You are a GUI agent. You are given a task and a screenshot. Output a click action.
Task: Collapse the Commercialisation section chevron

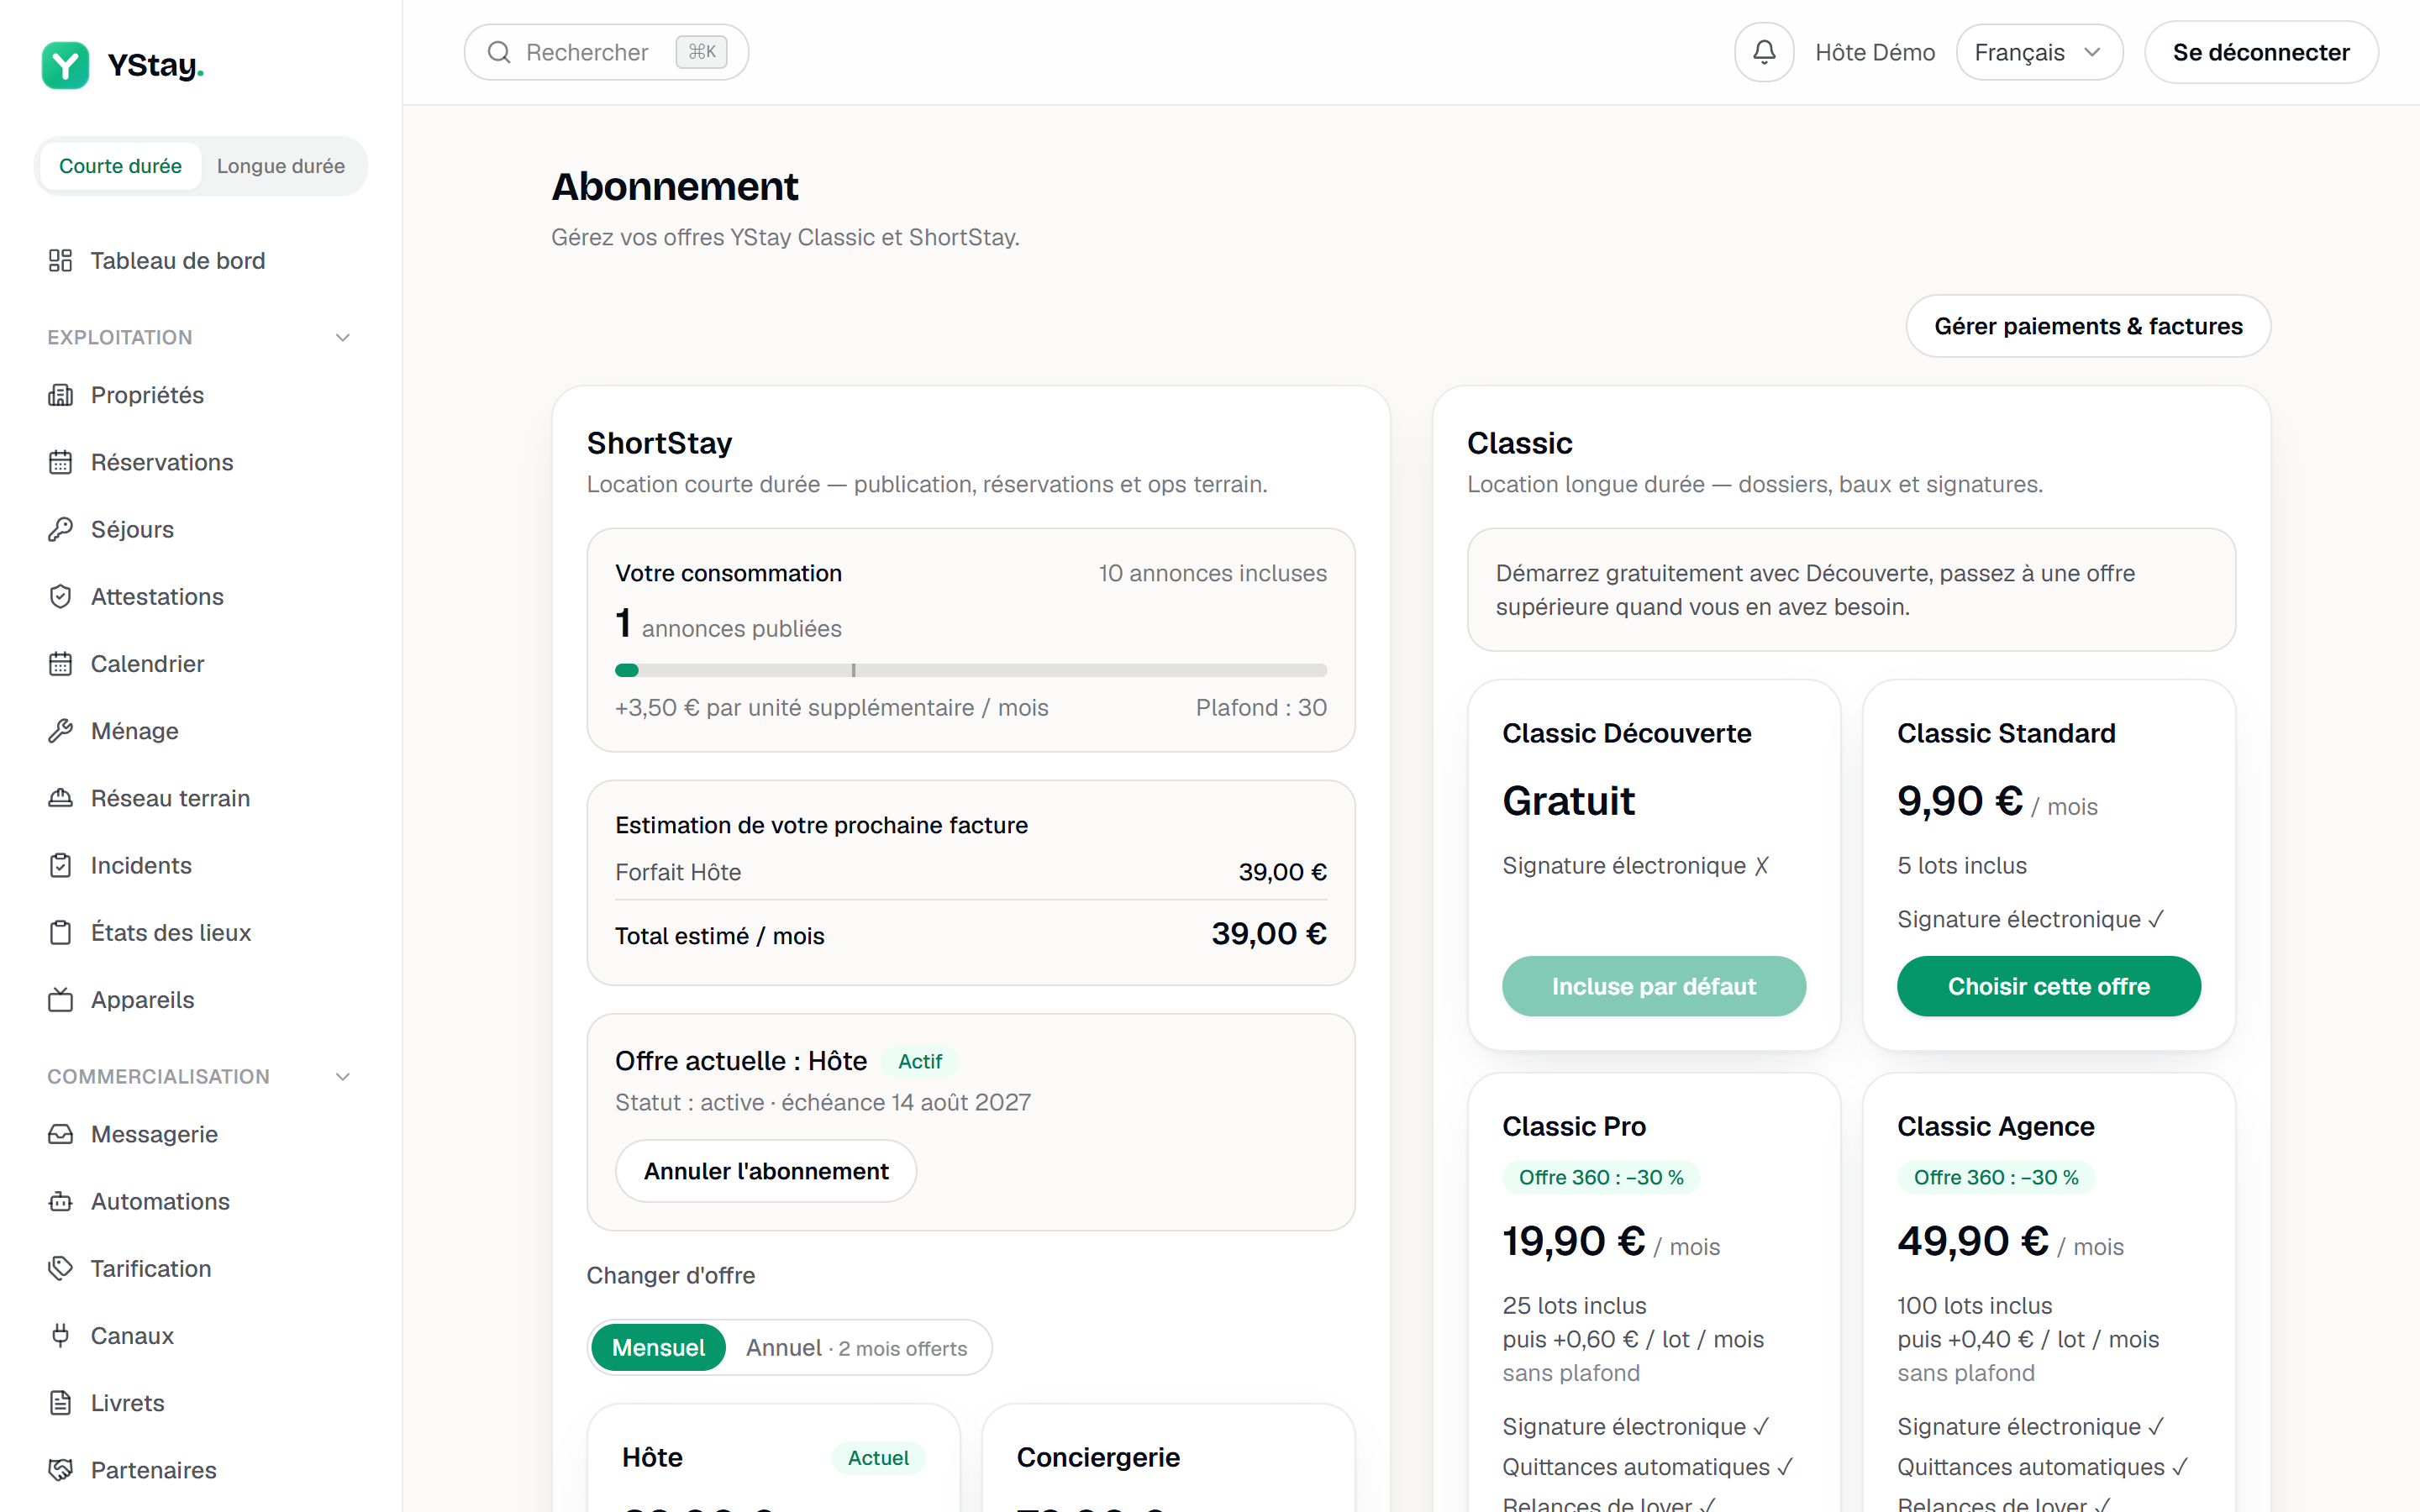click(x=343, y=1077)
